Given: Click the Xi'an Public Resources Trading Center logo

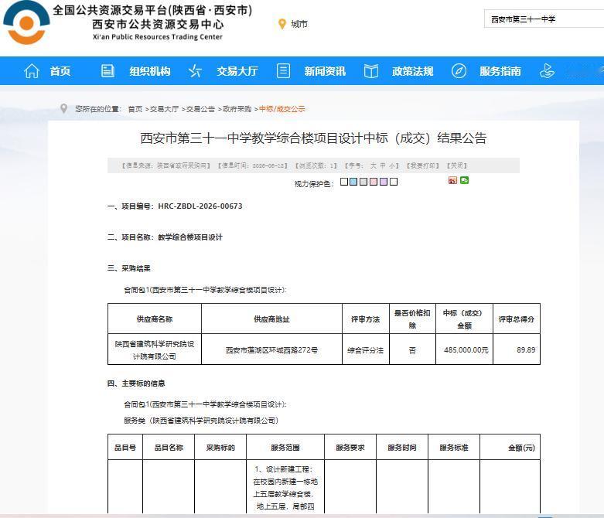Looking at the screenshot, I should click(x=26, y=22).
